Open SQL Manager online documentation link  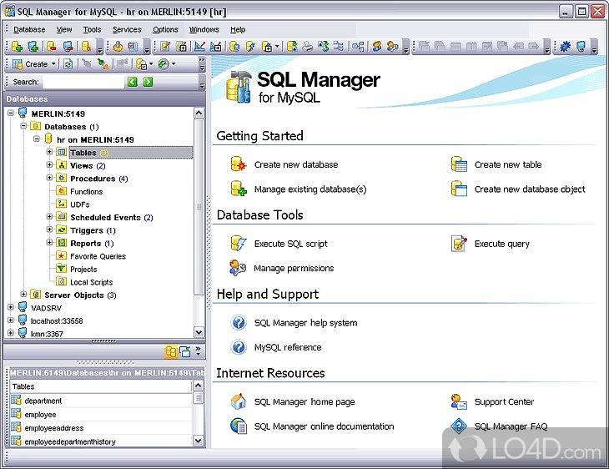pos(324,426)
